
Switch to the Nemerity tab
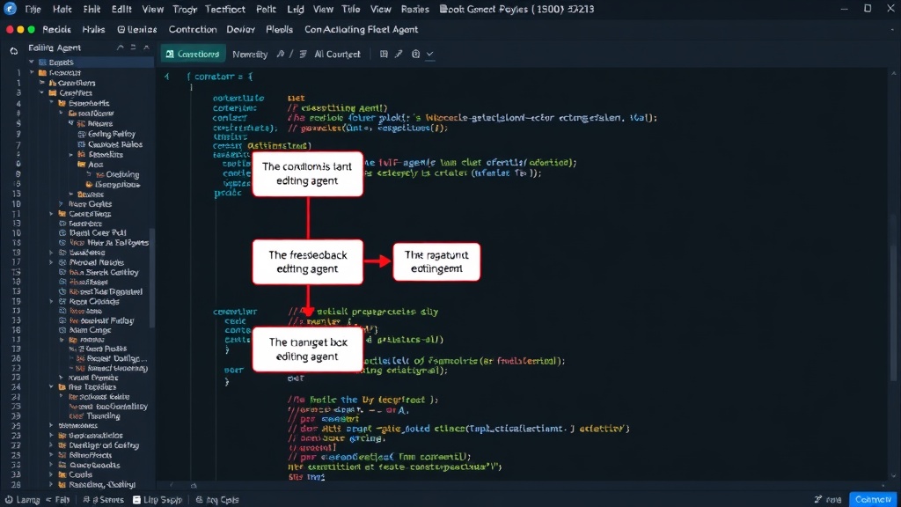(250, 54)
